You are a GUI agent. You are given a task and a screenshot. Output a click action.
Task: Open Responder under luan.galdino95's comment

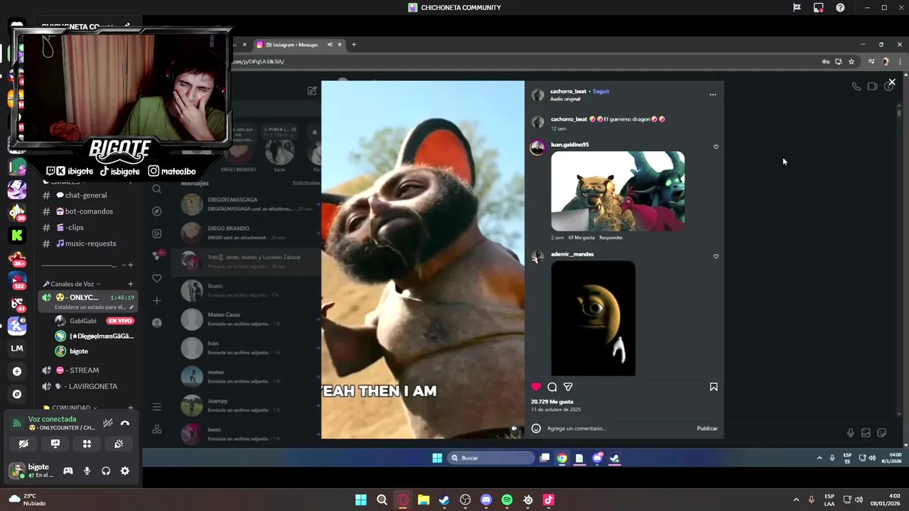(x=611, y=238)
